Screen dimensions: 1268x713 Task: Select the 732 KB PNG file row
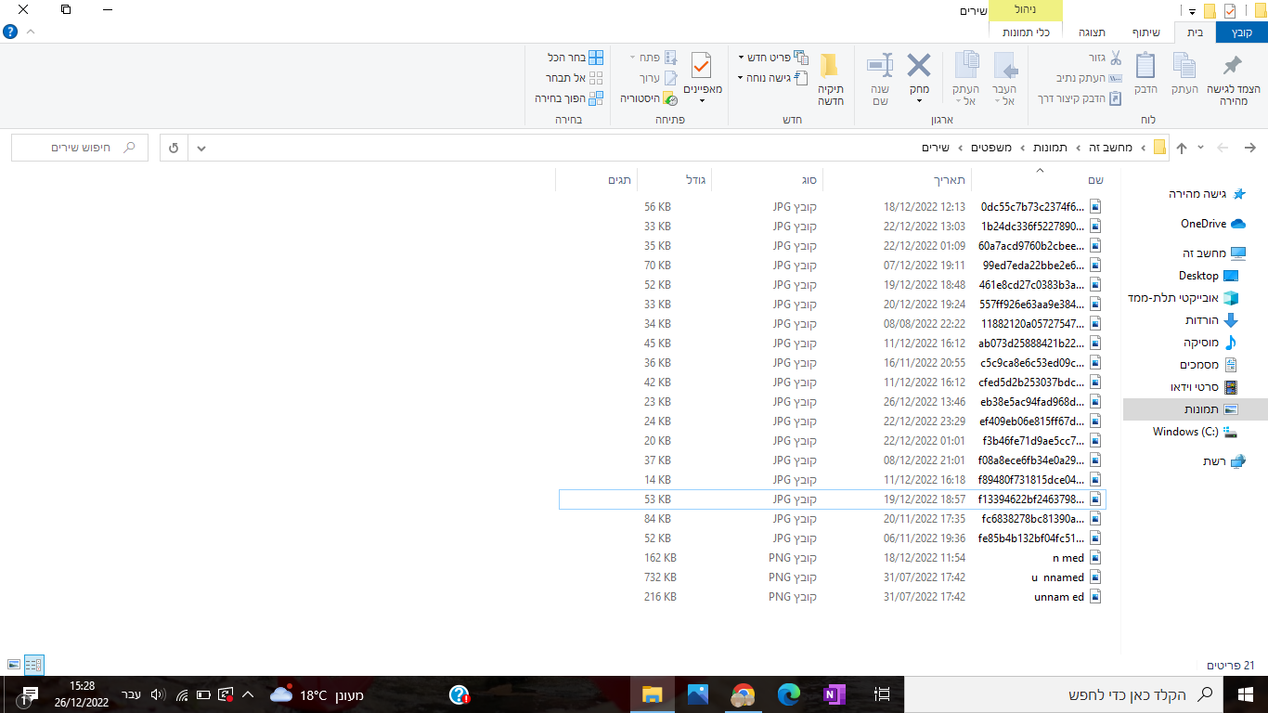pyautogui.click(x=833, y=577)
